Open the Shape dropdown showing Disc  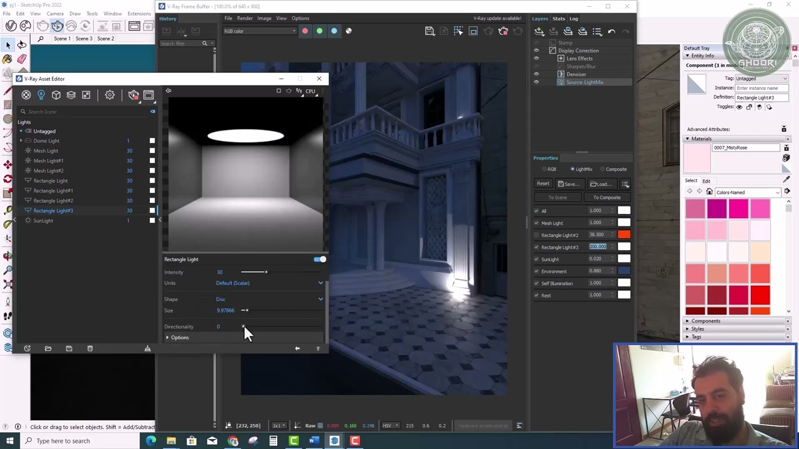269,299
